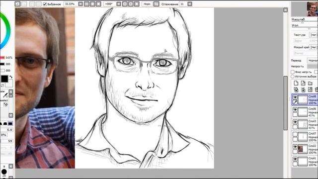Reset canvas zoom with square button

[x=98, y=4]
